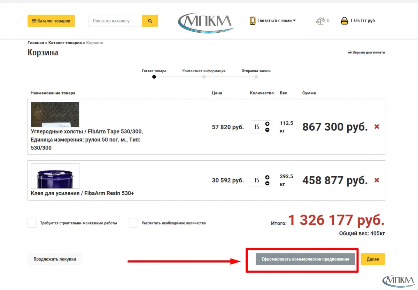The width and height of the screenshot is (418, 290).
Task: Click the МПКМ logo in the header
Action: pyautogui.click(x=205, y=23)
